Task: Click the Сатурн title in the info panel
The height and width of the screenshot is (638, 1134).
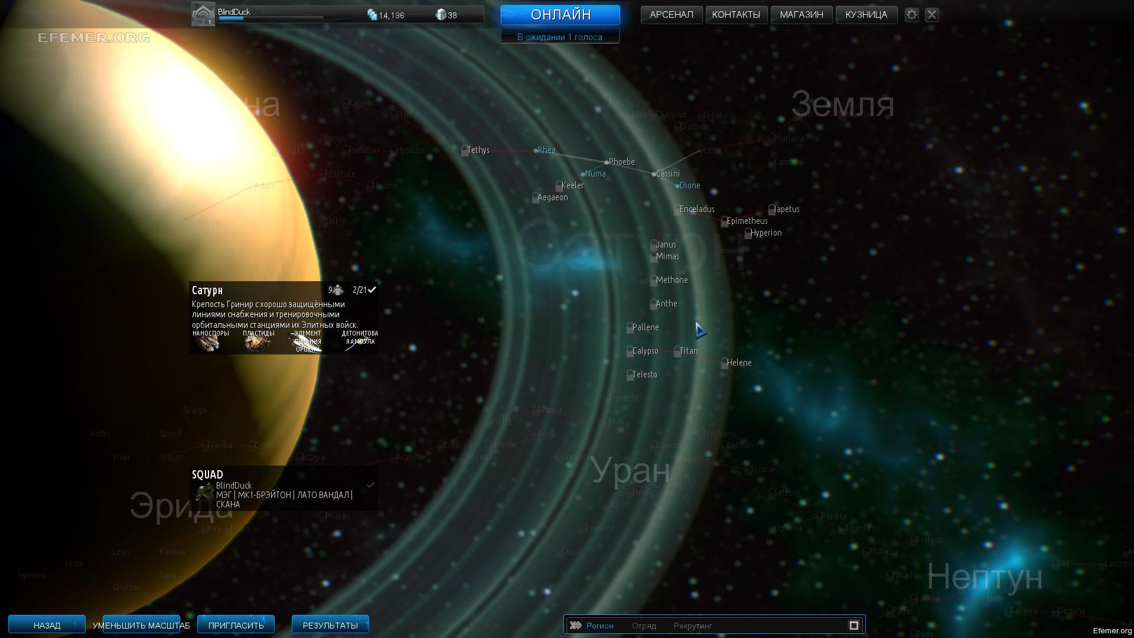Action: tap(207, 290)
